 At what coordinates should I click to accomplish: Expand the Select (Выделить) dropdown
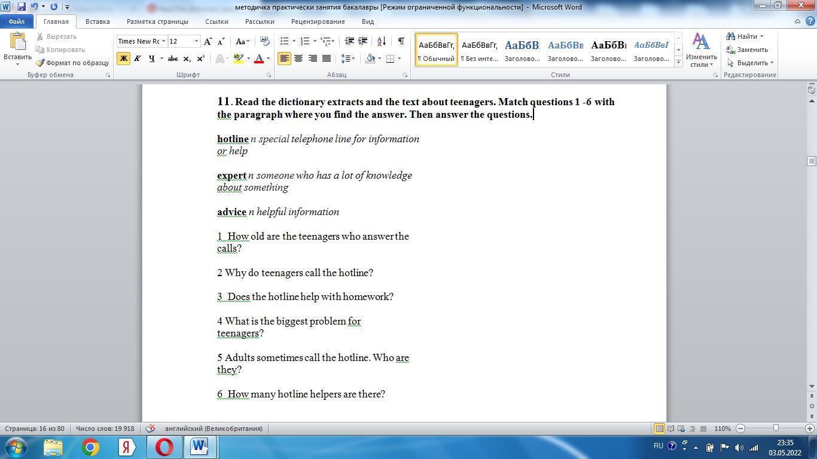(x=772, y=63)
